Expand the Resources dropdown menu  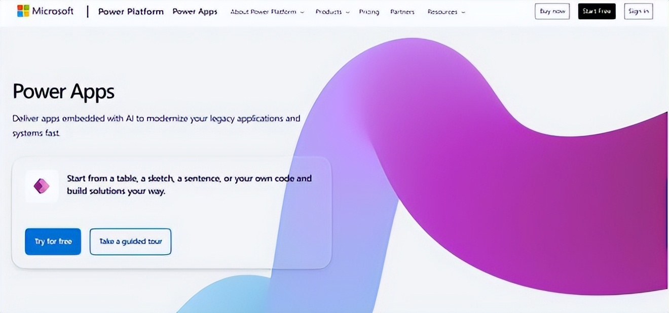pos(446,12)
